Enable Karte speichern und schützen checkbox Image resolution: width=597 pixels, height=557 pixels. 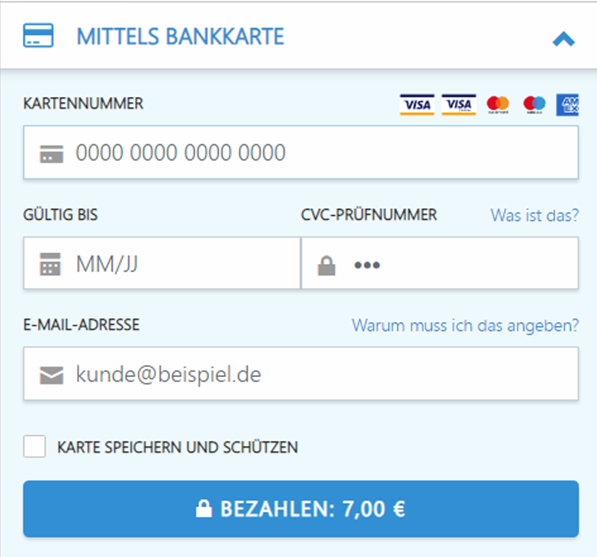coord(35,447)
